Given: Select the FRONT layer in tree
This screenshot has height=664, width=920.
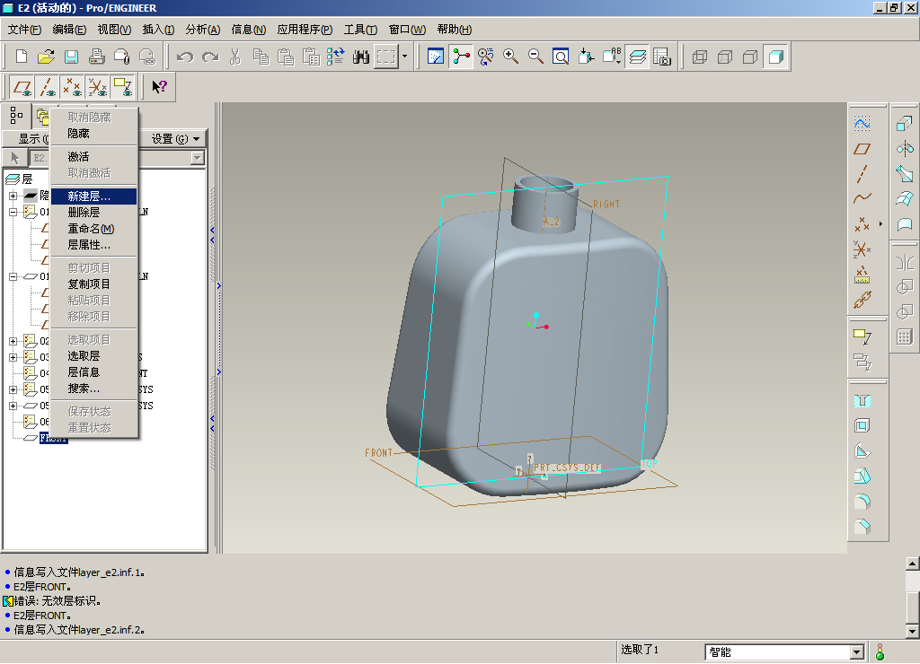Looking at the screenshot, I should click(x=53, y=438).
